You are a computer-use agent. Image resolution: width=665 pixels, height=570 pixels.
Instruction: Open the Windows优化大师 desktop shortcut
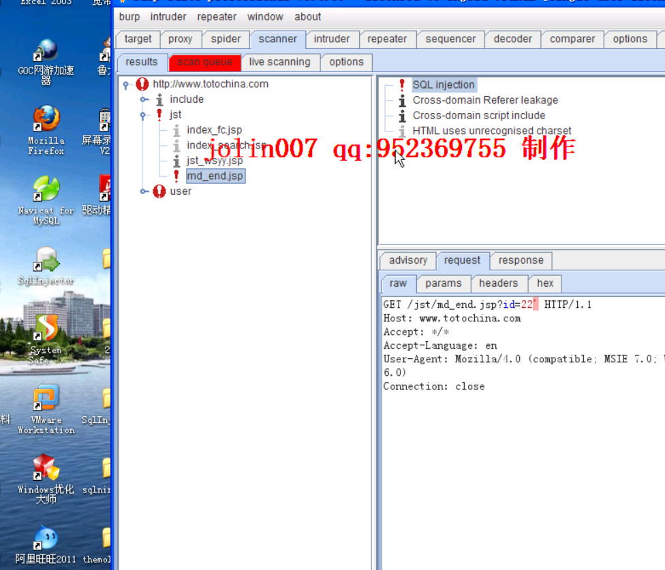pyautogui.click(x=46, y=479)
